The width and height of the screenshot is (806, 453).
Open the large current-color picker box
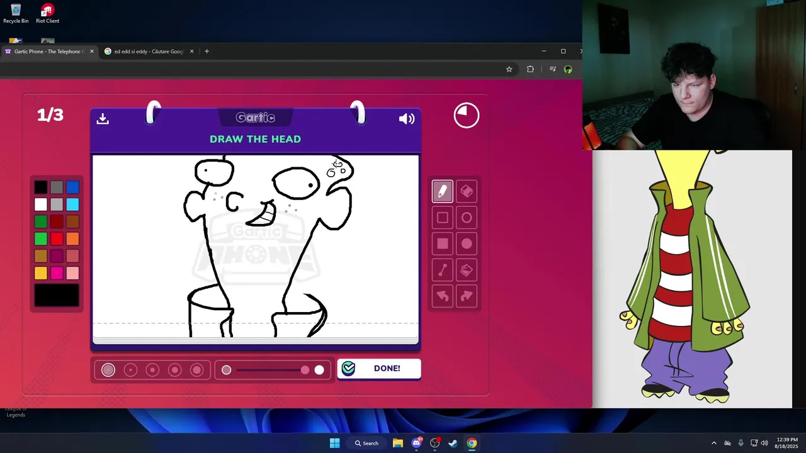coord(57,295)
